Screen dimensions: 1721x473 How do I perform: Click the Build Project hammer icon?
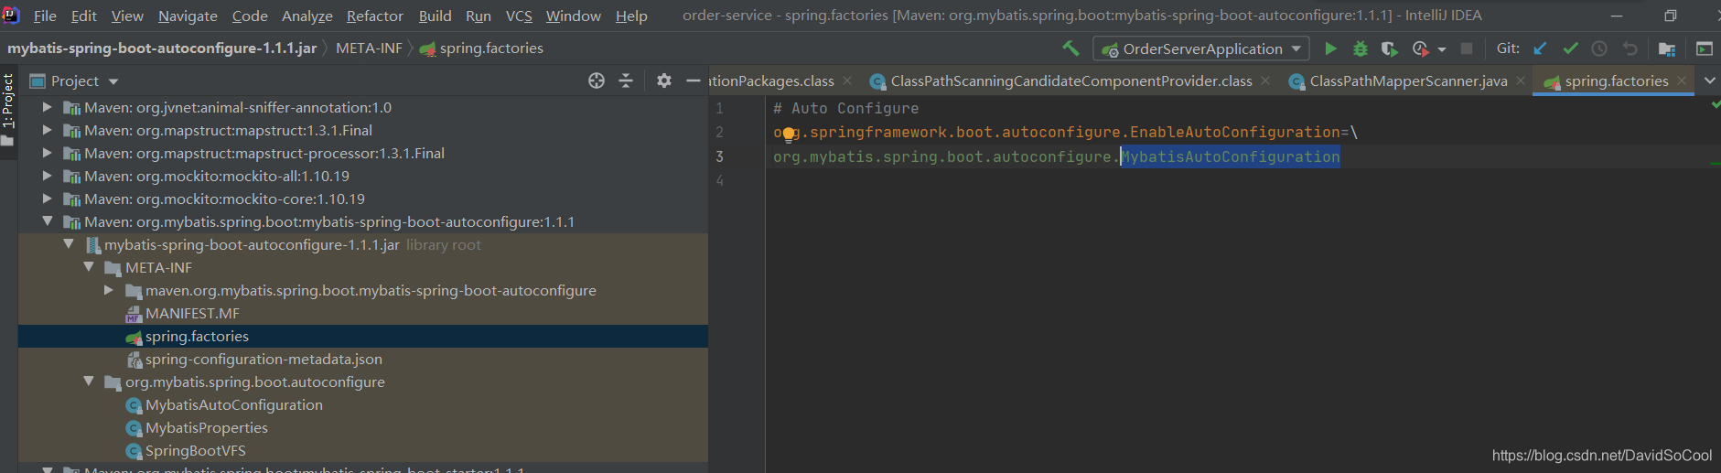(x=1070, y=48)
